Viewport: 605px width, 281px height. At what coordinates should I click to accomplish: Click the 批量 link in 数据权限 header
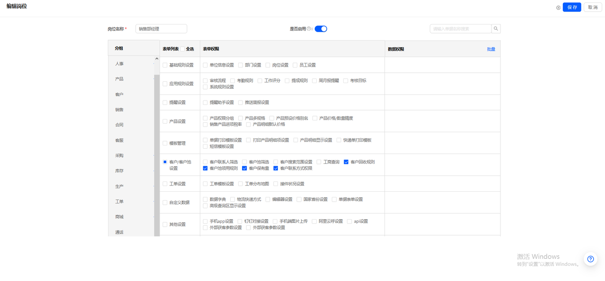point(491,49)
